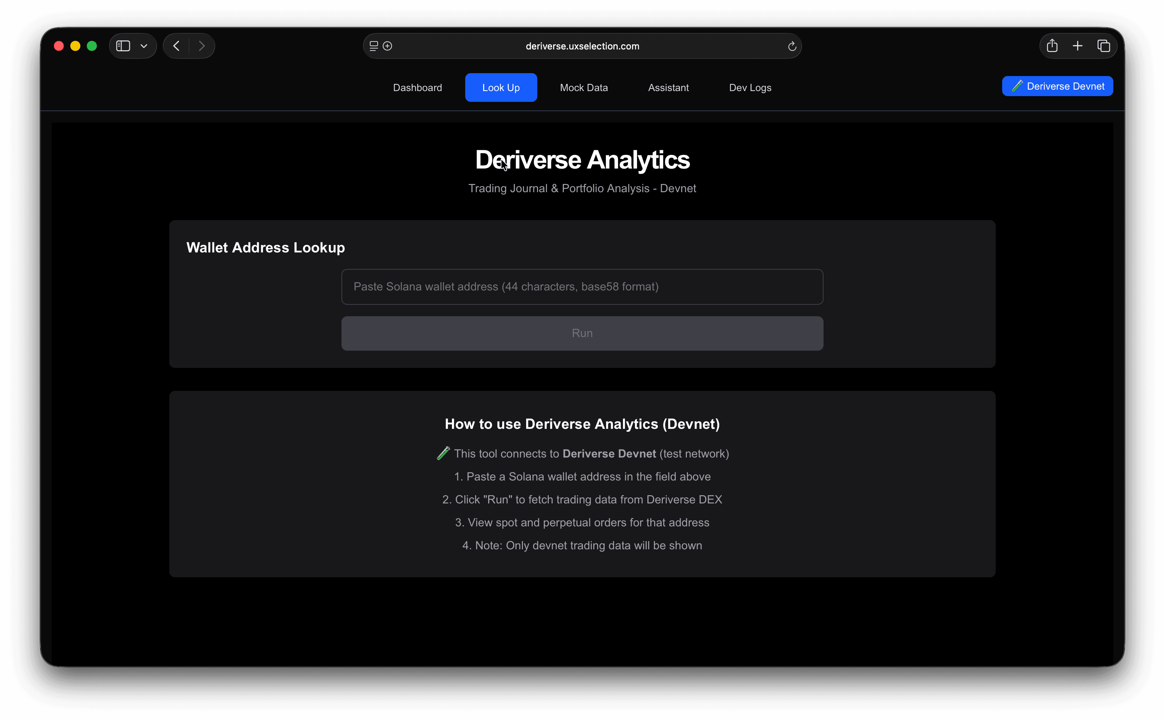Viewport: 1165px width, 720px height.
Task: Go back with the back arrow
Action: pyautogui.click(x=177, y=46)
